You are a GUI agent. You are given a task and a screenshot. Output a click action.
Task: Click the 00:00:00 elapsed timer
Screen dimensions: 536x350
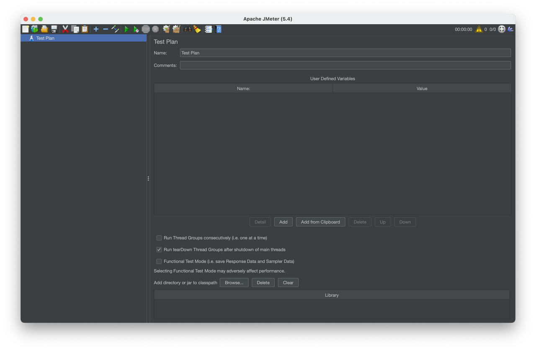464,29
